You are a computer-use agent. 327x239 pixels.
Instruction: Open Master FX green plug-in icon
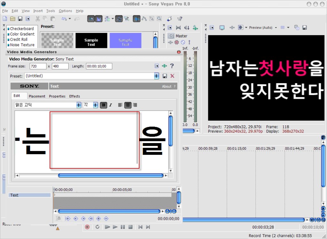195,28
